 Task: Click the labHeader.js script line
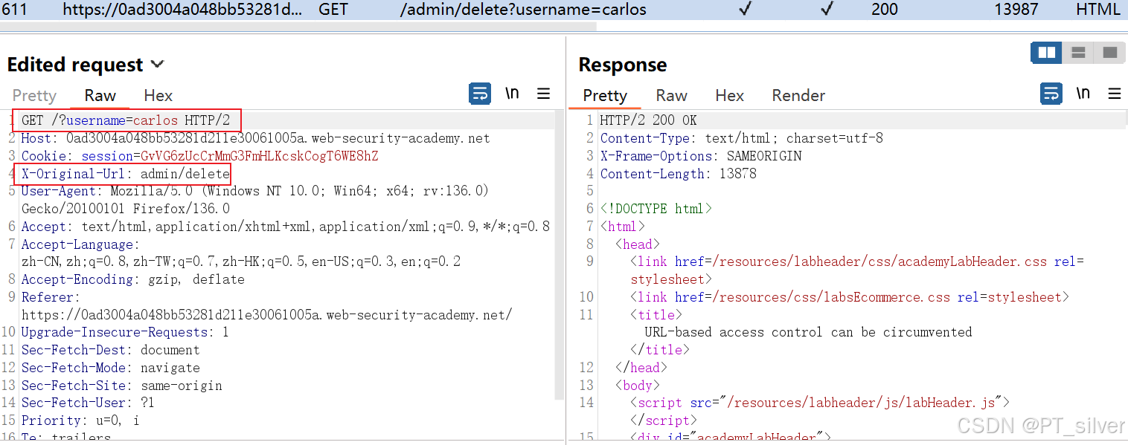click(819, 403)
